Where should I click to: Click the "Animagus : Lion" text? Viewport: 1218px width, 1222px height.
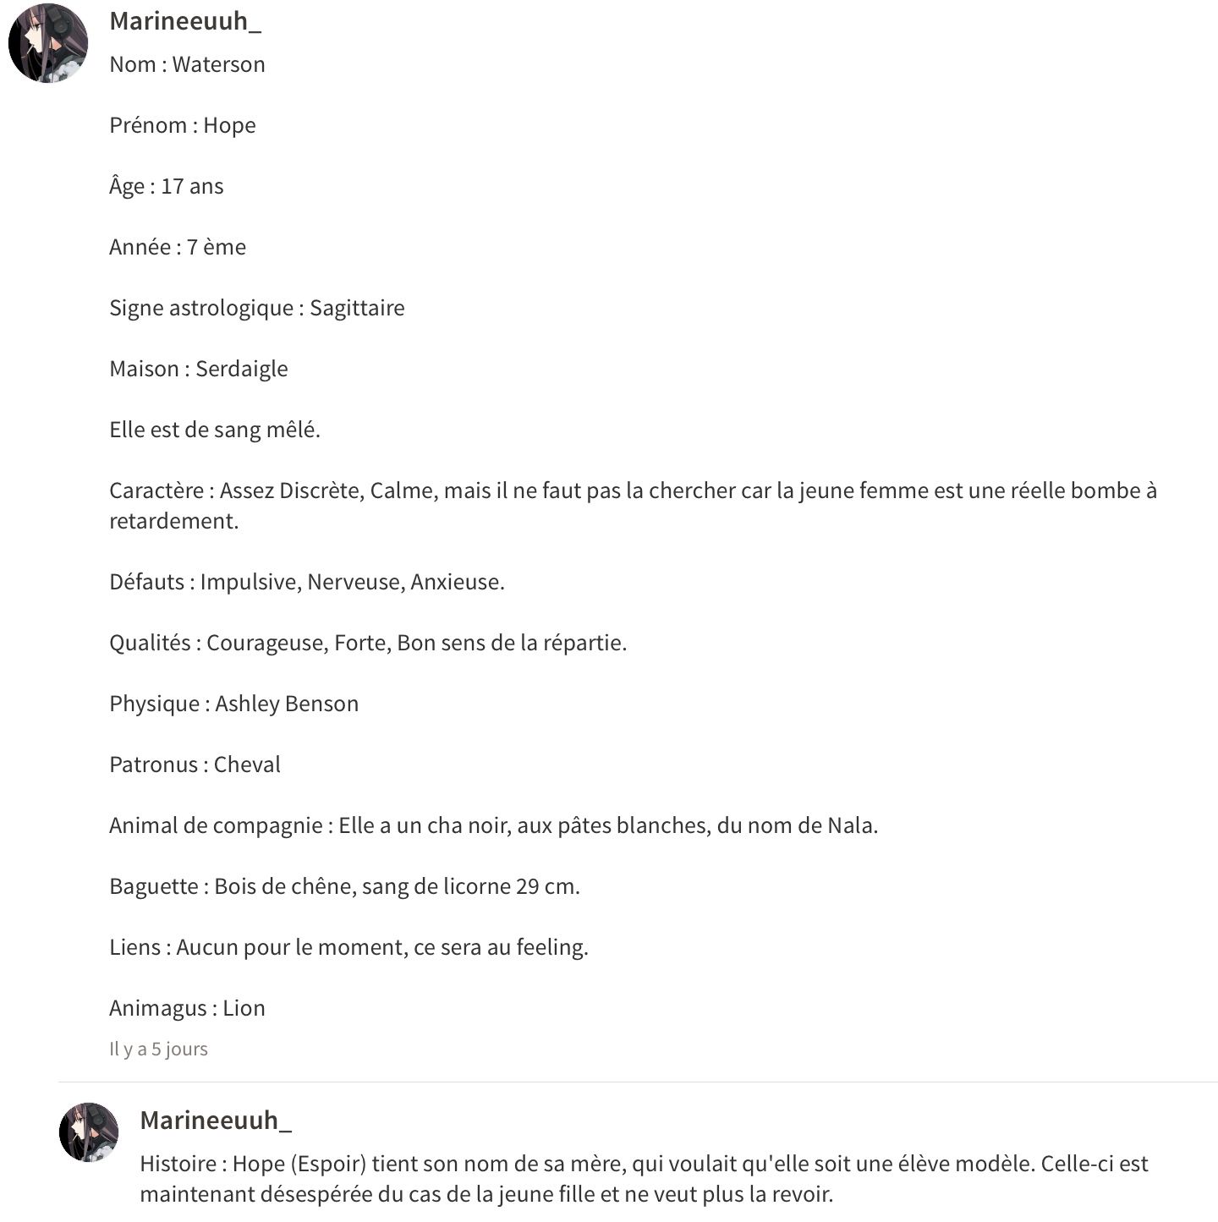(x=187, y=1008)
